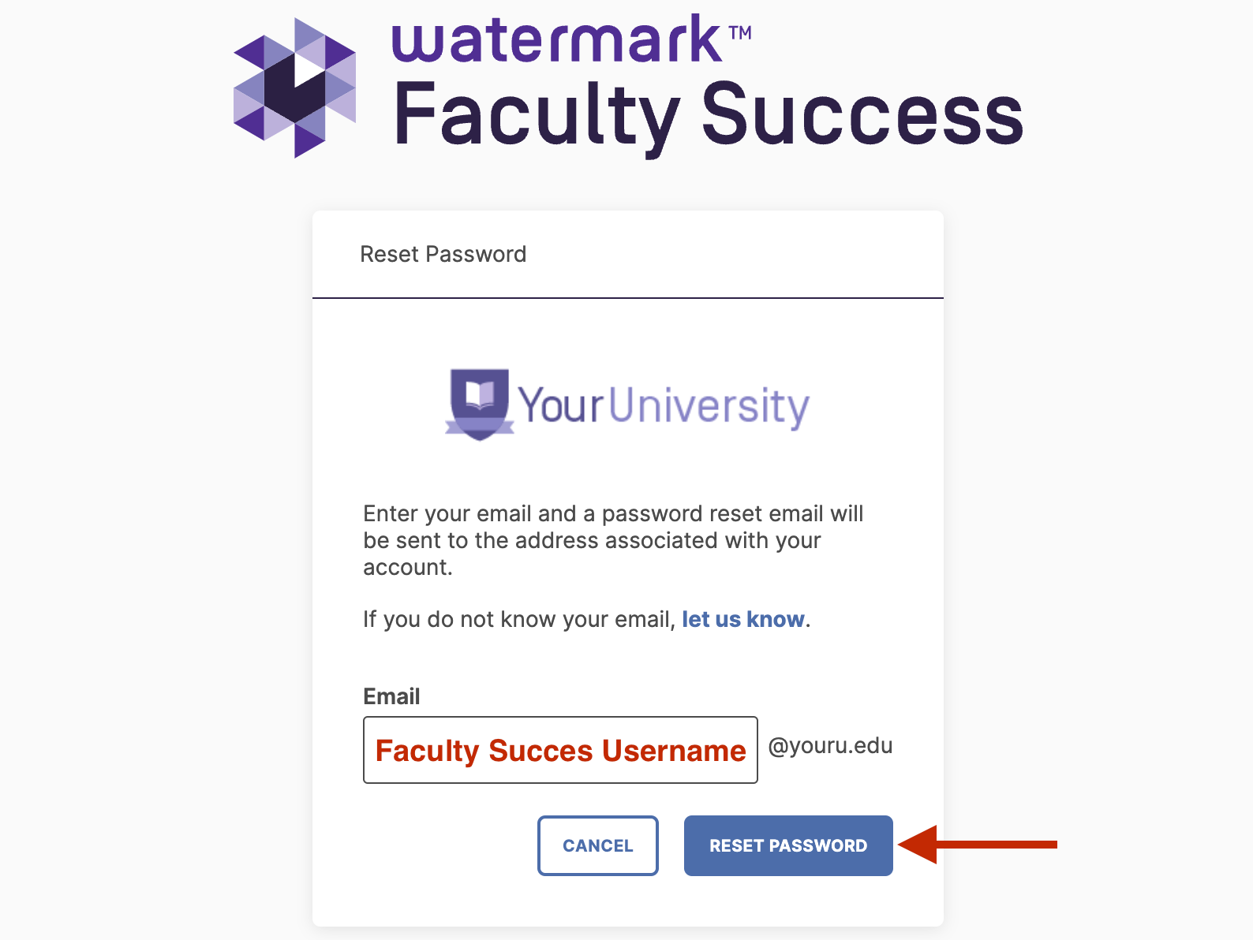Click the @youru.edu domain suffix text
The image size is (1253, 940).
coord(830,746)
